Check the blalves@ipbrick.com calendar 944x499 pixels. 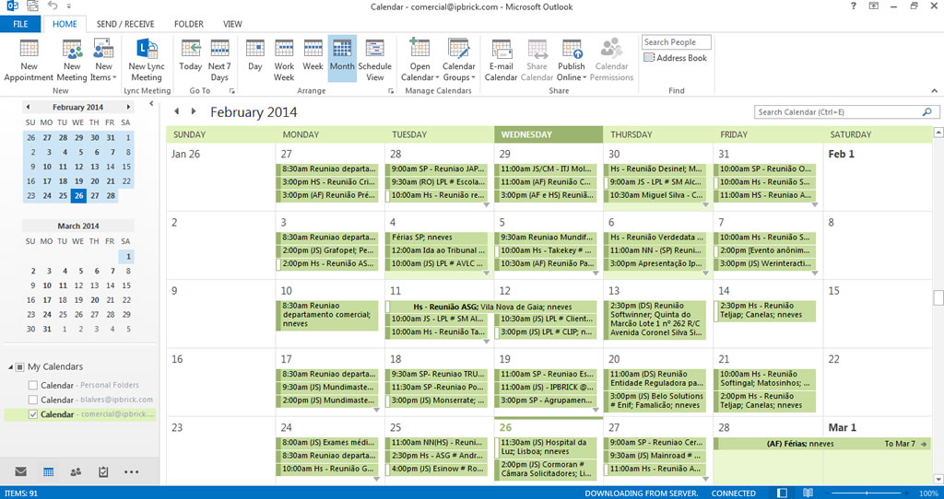[x=33, y=400]
